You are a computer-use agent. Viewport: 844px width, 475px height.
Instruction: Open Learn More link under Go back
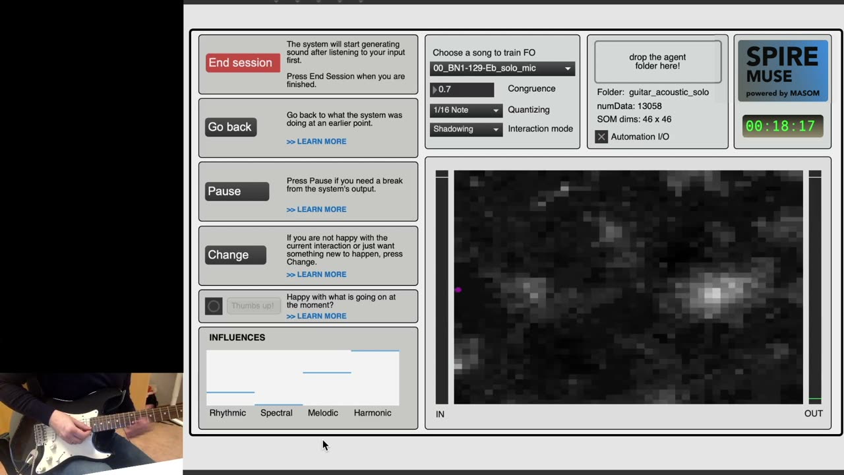click(316, 142)
